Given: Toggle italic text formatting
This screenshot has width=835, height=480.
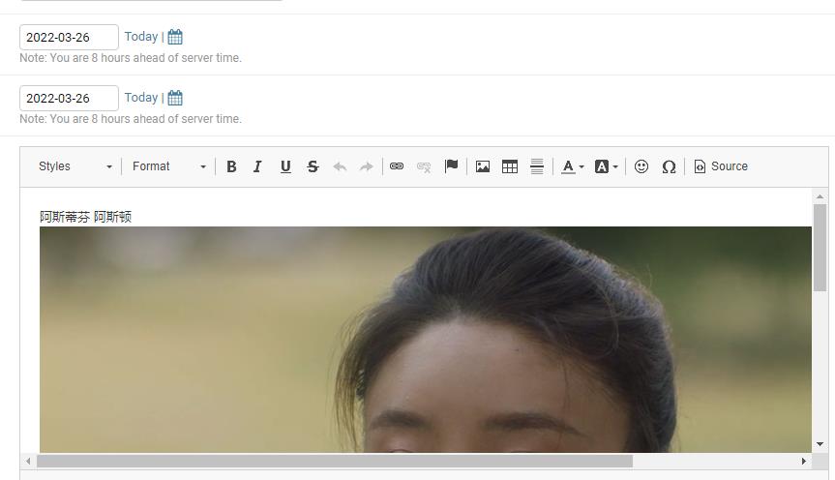Looking at the screenshot, I should tap(257, 166).
